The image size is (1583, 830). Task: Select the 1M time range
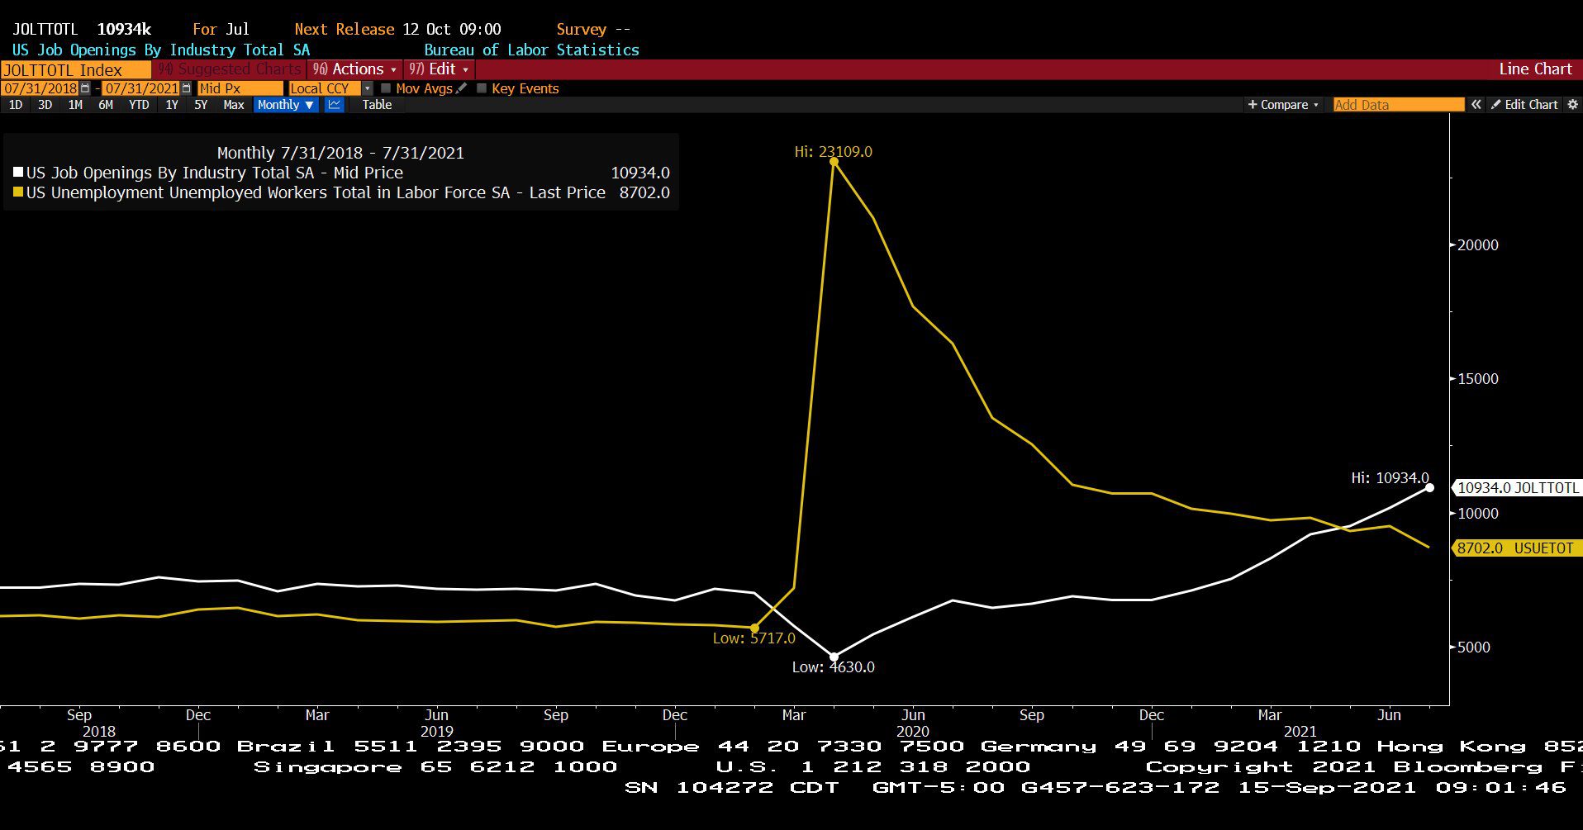coord(75,105)
